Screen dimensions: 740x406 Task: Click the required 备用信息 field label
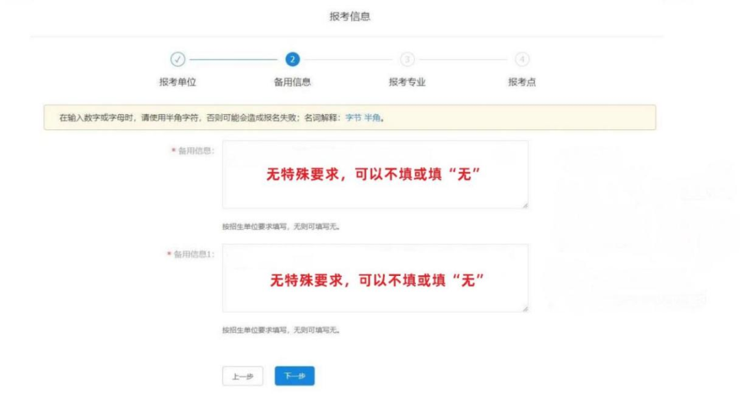[195, 151]
